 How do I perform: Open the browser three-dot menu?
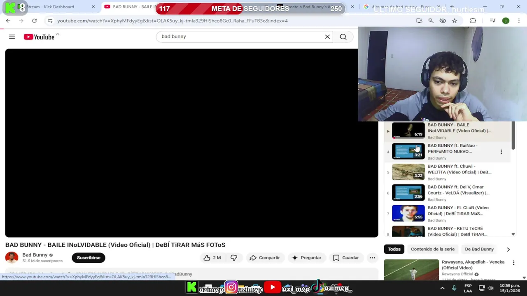(x=519, y=21)
